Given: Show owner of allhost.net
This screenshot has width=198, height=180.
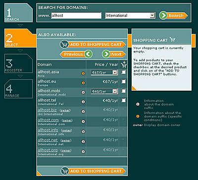Looking at the screenshot, I should tap(66, 141).
